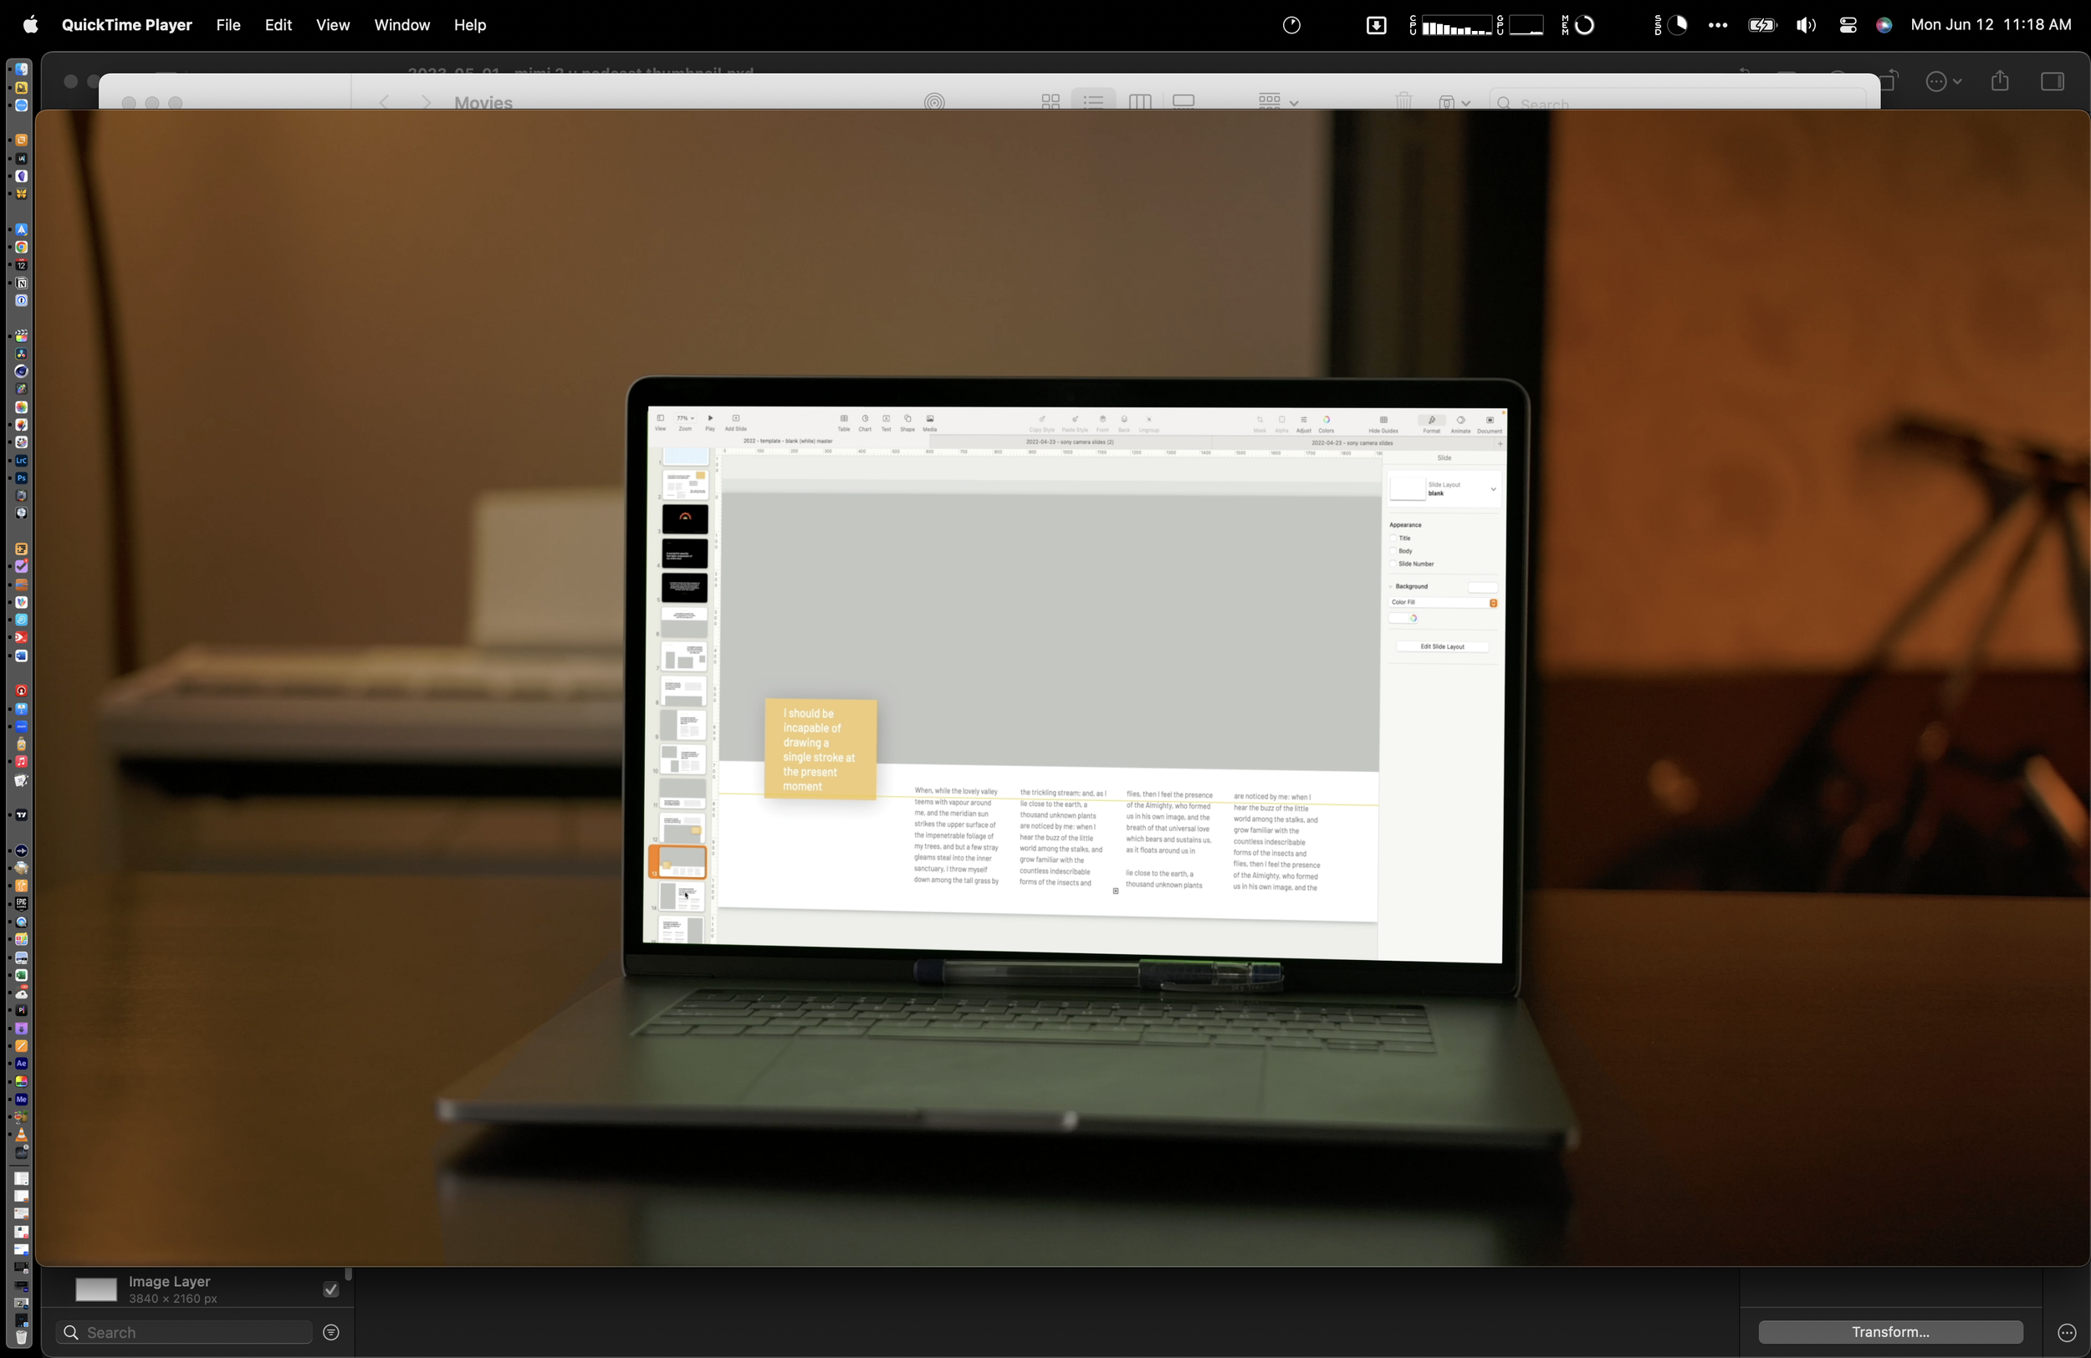
Task: Open the Window menu
Action: pyautogui.click(x=401, y=25)
